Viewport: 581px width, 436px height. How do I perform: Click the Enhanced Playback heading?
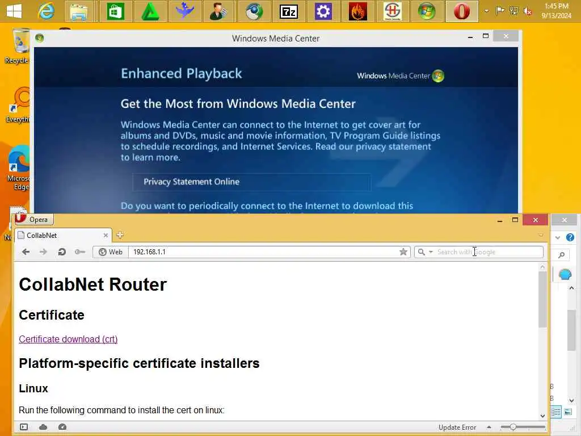coord(182,73)
